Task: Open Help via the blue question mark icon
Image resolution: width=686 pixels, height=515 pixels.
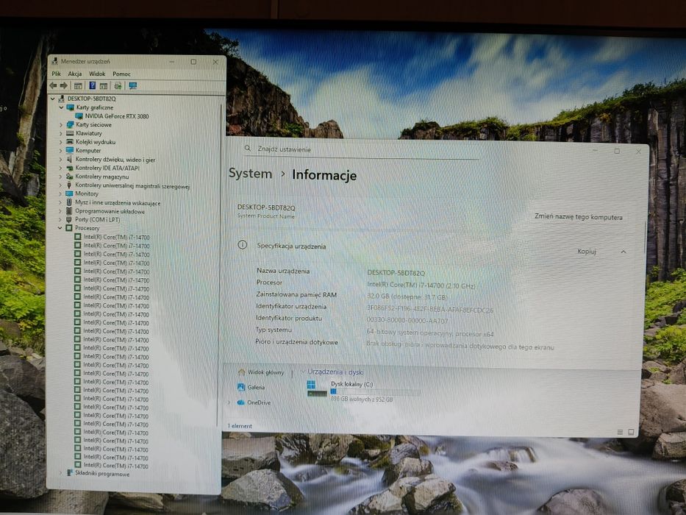Action: (93, 86)
